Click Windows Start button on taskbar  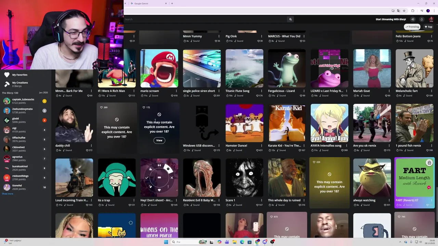point(166,242)
